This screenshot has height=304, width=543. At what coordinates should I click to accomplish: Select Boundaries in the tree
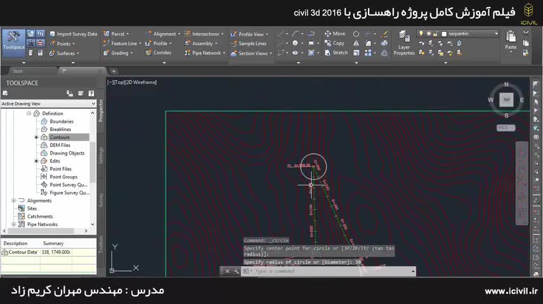click(x=62, y=122)
